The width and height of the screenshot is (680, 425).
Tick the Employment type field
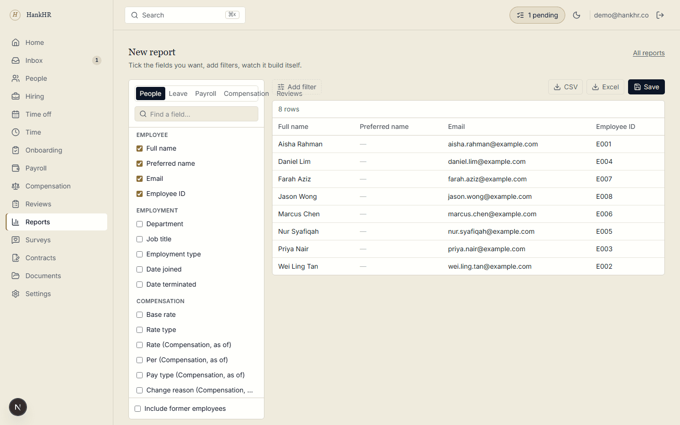coord(139,254)
